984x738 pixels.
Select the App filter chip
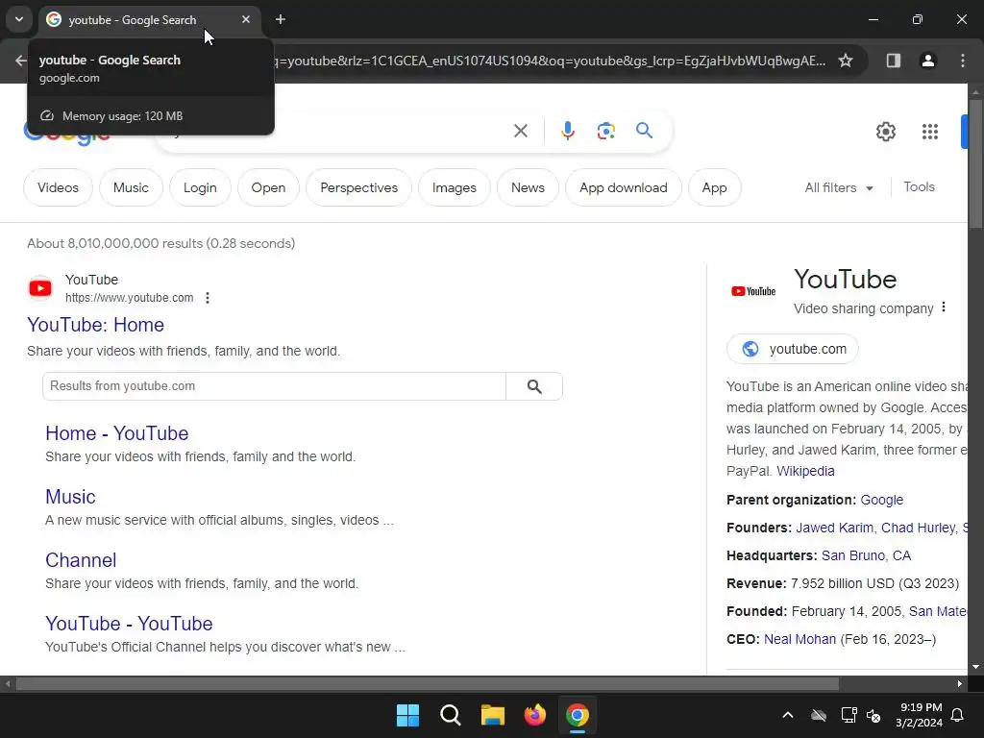[x=714, y=187]
